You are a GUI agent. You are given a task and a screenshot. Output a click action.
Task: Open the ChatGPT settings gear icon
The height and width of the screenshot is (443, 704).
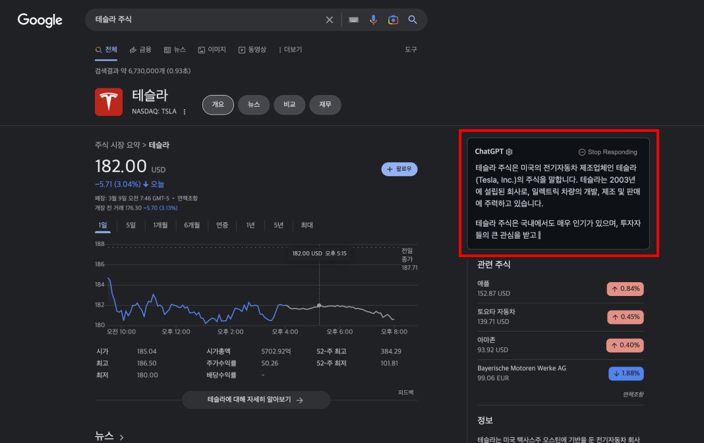click(x=509, y=152)
